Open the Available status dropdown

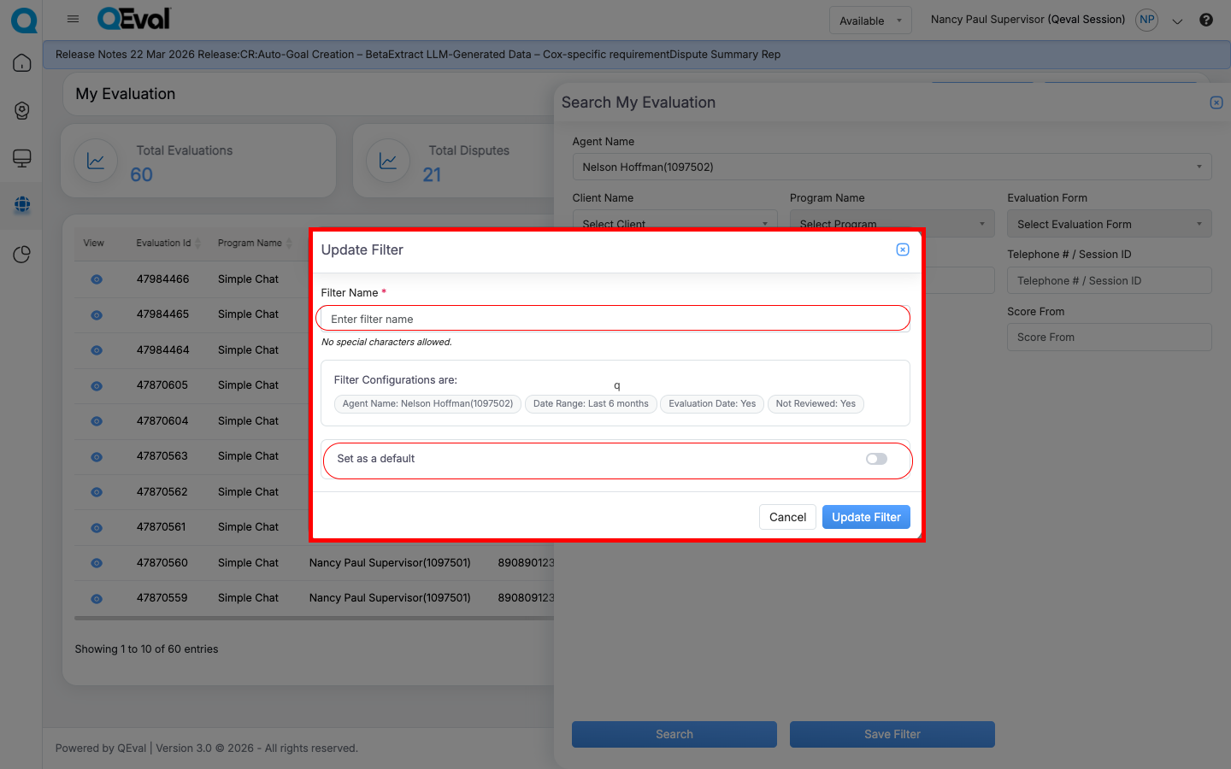click(x=869, y=21)
